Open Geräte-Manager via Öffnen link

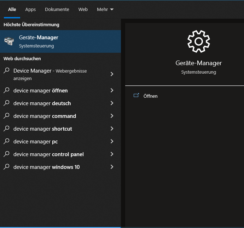(150, 96)
